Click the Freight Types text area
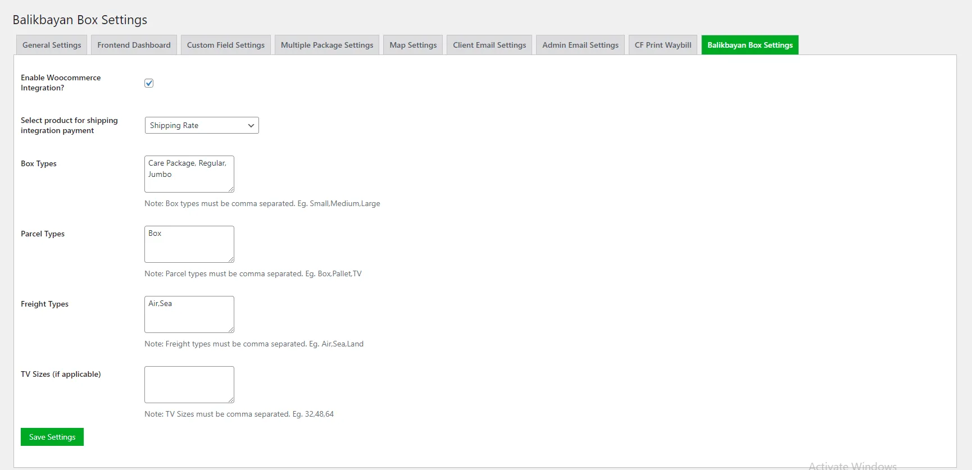The height and width of the screenshot is (470, 972). pos(189,314)
